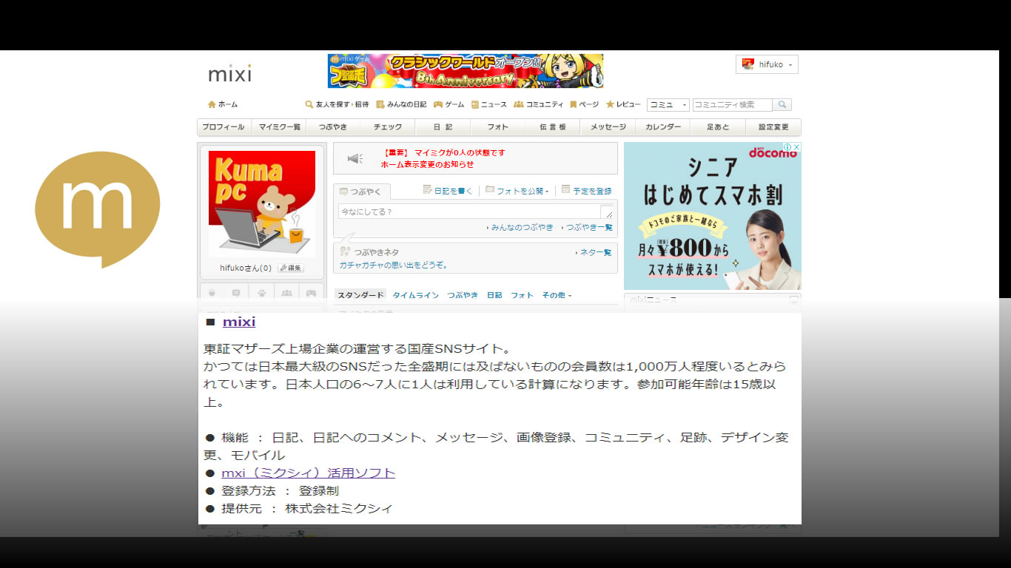The height and width of the screenshot is (568, 1011).
Task: Open the ゲーム section
Action: coord(449,104)
